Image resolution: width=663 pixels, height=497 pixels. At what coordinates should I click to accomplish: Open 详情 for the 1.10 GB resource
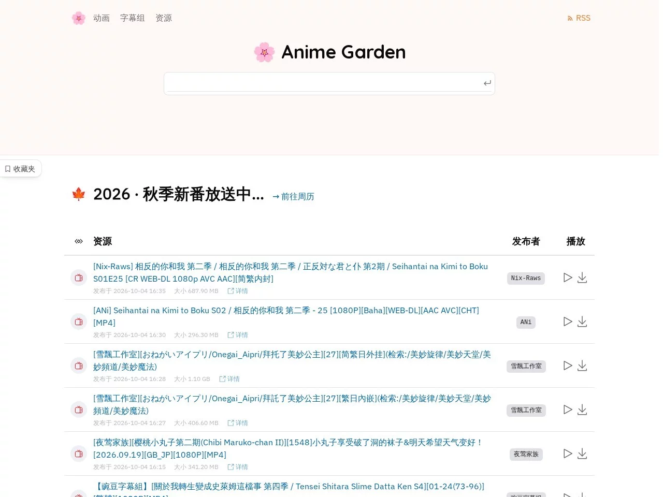point(229,379)
